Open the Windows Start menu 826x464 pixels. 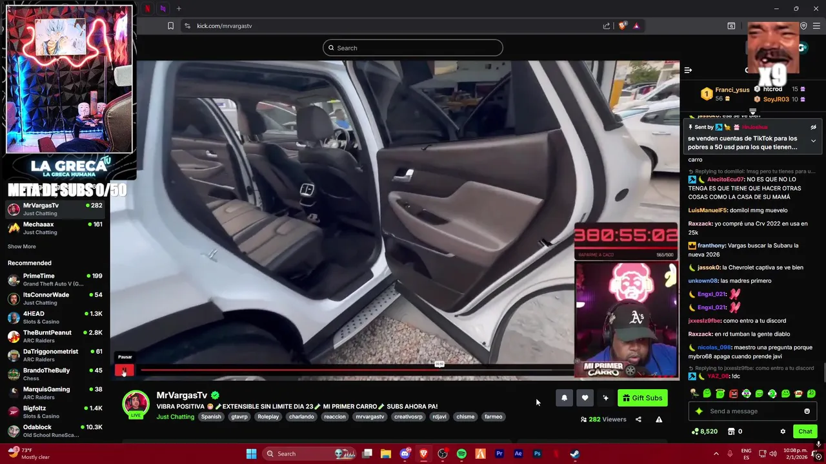pyautogui.click(x=251, y=454)
